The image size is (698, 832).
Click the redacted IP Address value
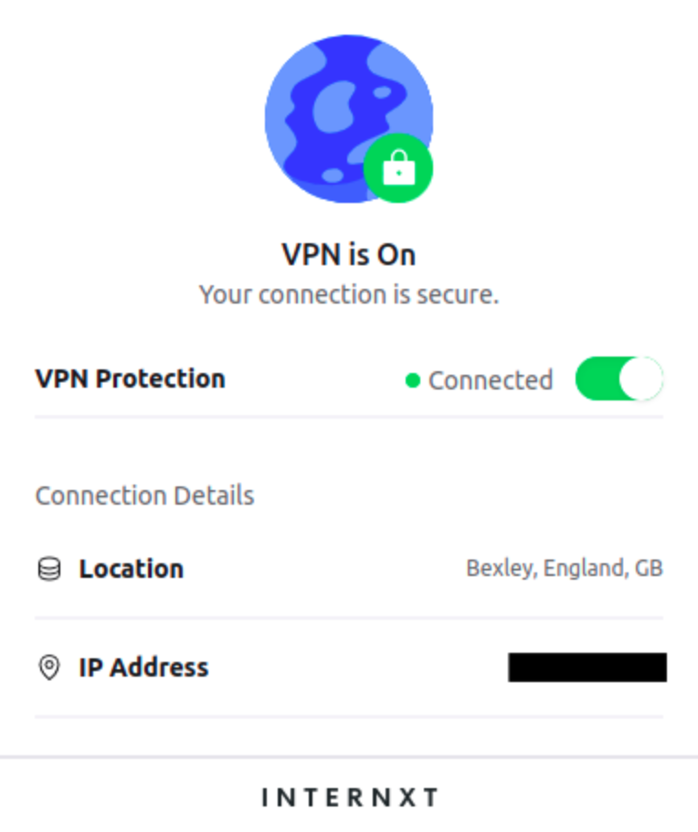[589, 667]
